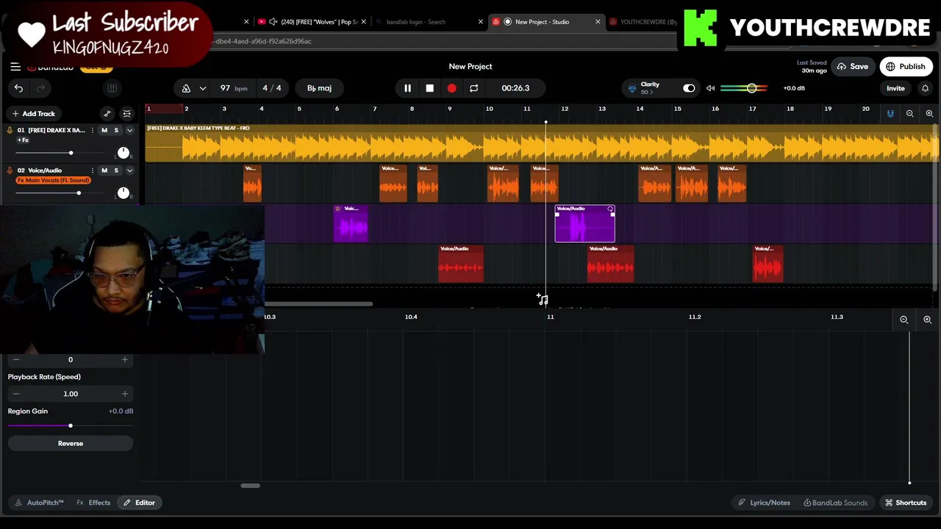The image size is (941, 529).
Task: Zoom out the timeline arrangement
Action: click(x=910, y=114)
